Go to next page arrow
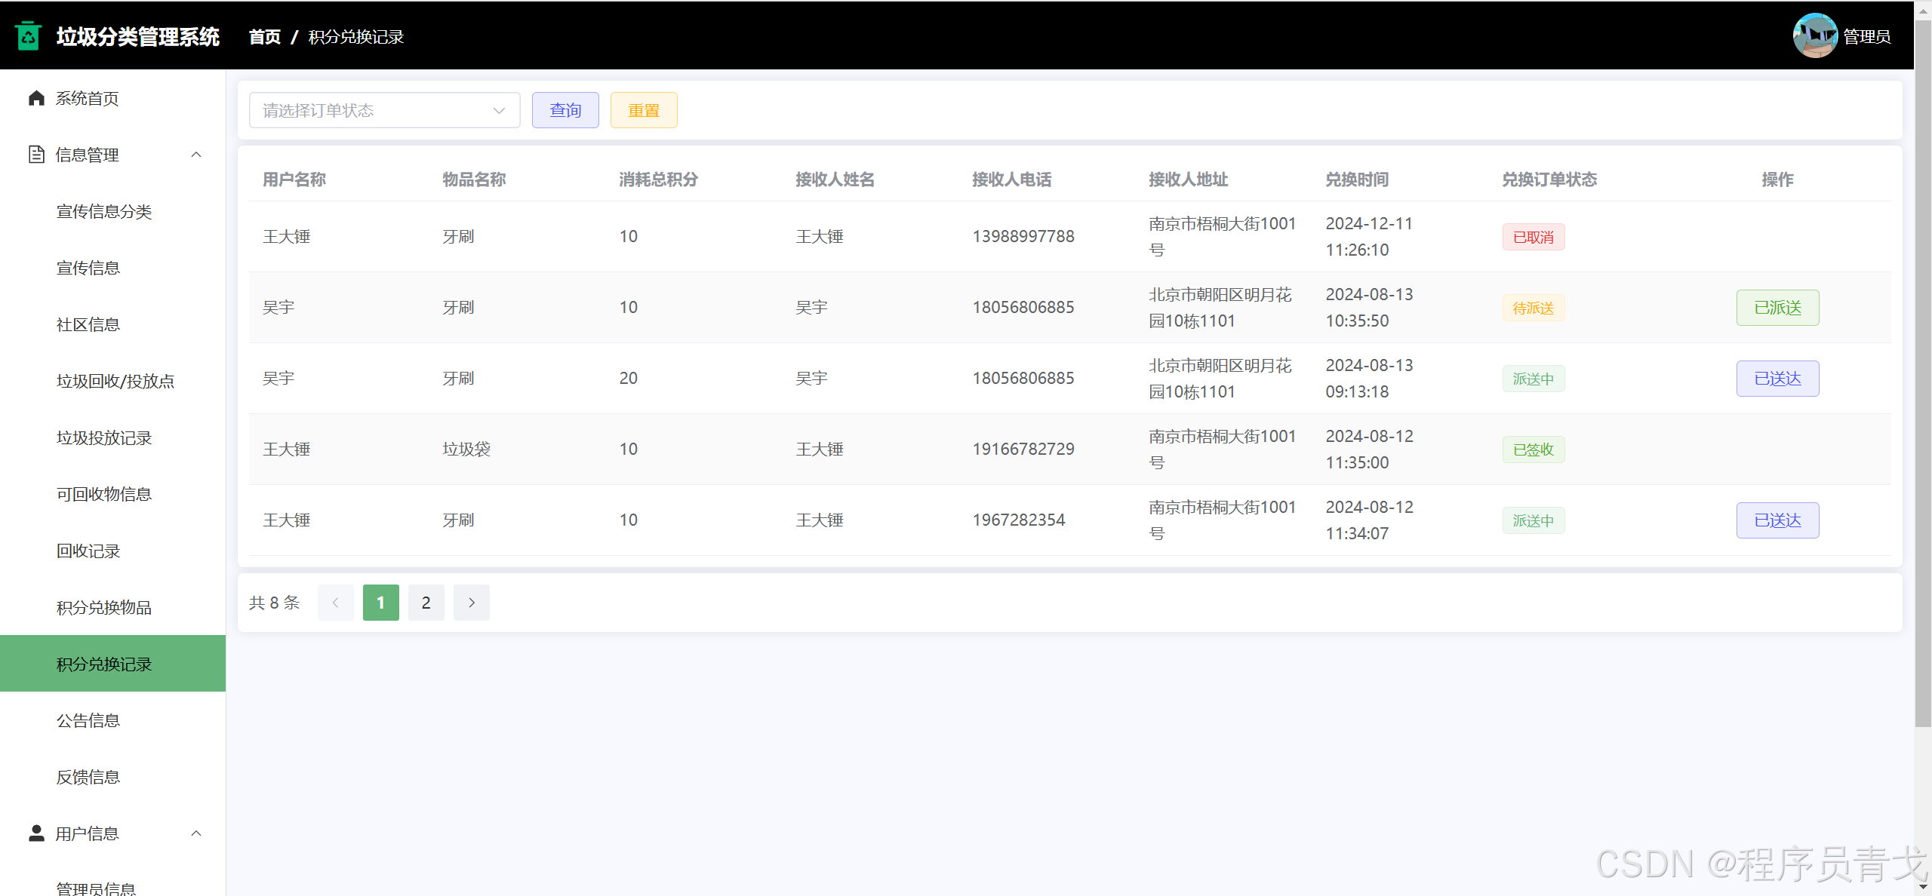Screen dimensions: 1932x896 (472, 603)
